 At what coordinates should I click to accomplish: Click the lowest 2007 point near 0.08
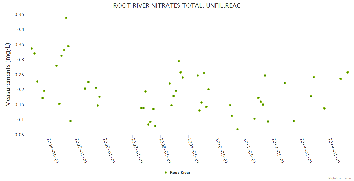click(x=155, y=126)
